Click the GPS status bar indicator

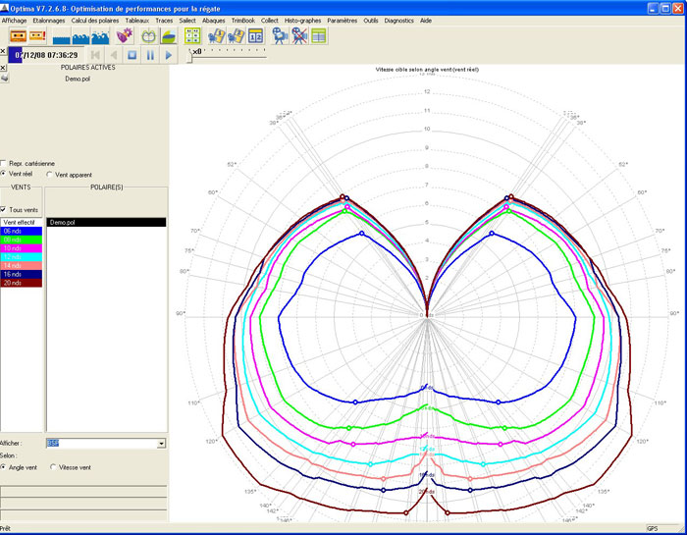tap(662, 528)
